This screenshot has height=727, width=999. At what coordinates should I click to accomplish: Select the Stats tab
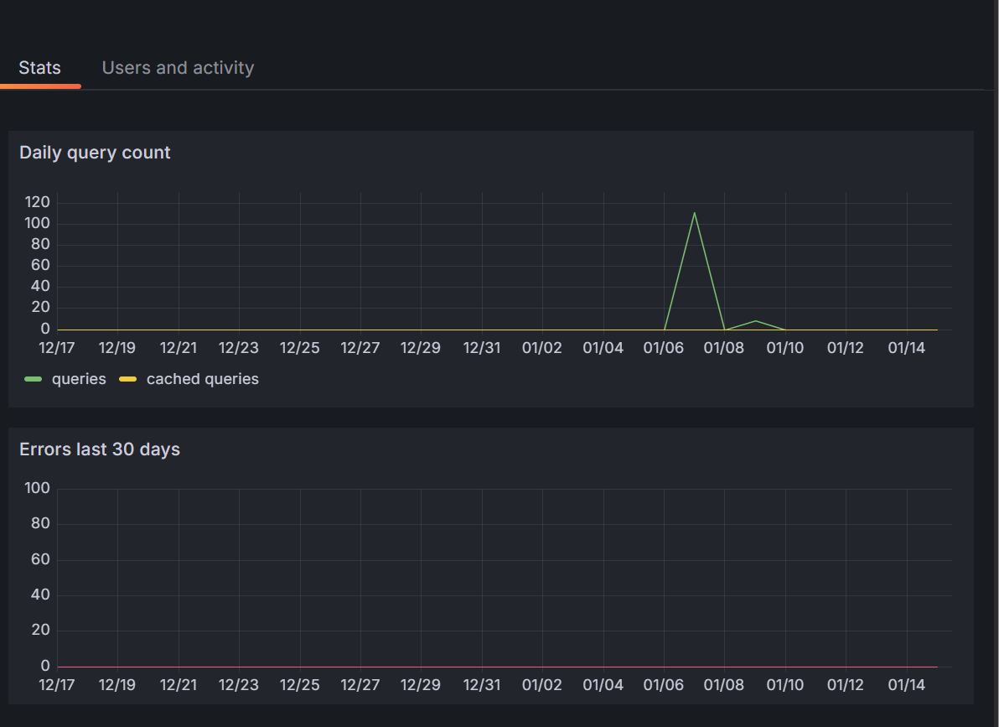point(40,67)
